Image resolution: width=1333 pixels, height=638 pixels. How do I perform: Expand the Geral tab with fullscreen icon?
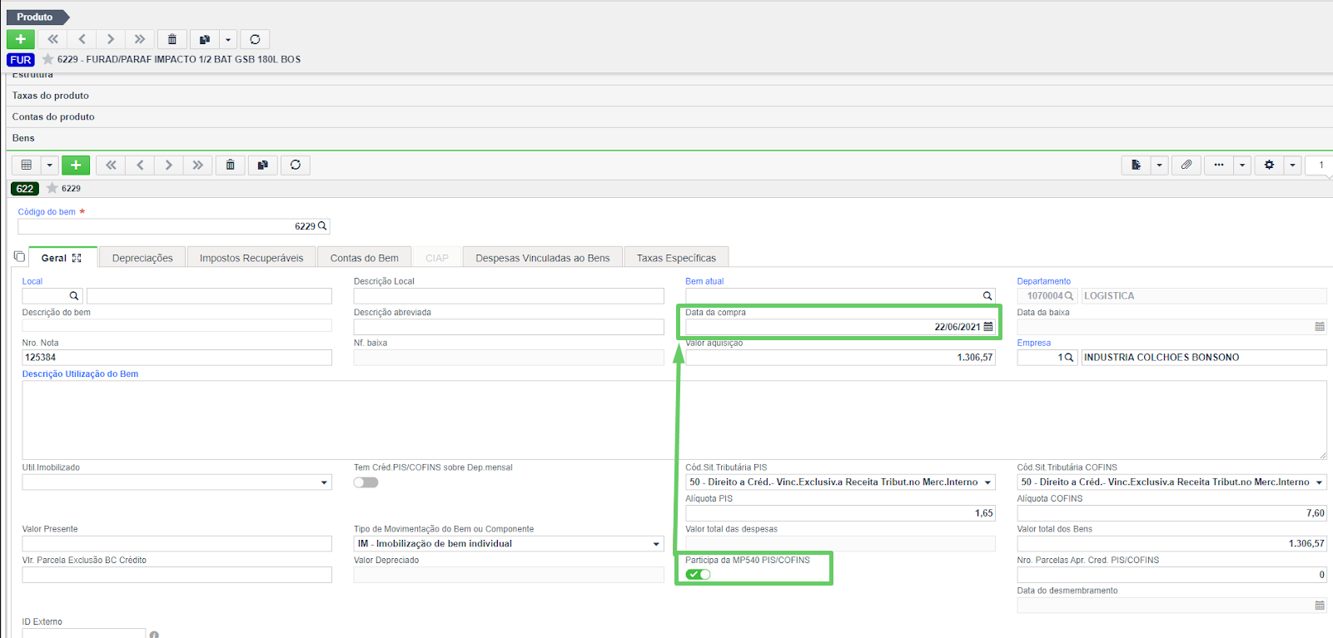click(x=77, y=258)
